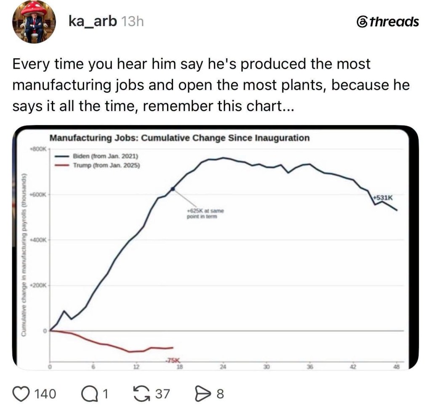Screen dimensions: 431x410
Task: Open the manufacturing jobs chart image
Action: 215,248
